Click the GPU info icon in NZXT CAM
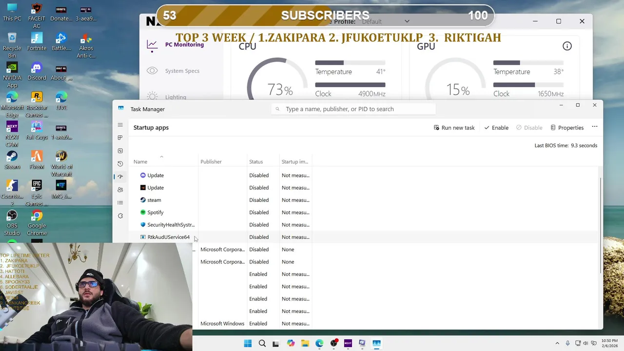 (567, 46)
